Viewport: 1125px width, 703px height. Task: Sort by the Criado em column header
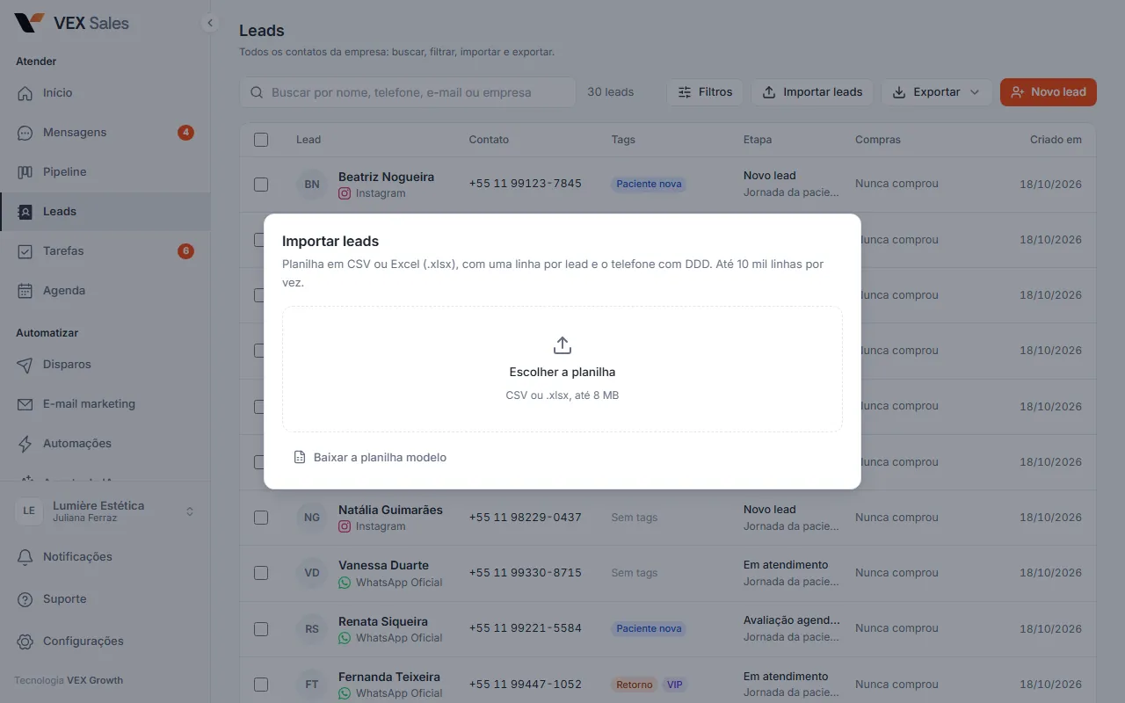(1056, 140)
